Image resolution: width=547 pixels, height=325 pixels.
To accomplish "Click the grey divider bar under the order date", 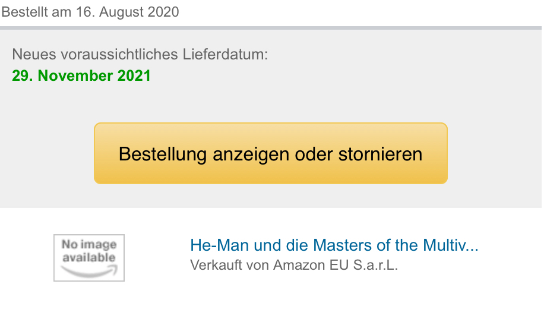I will [271, 28].
